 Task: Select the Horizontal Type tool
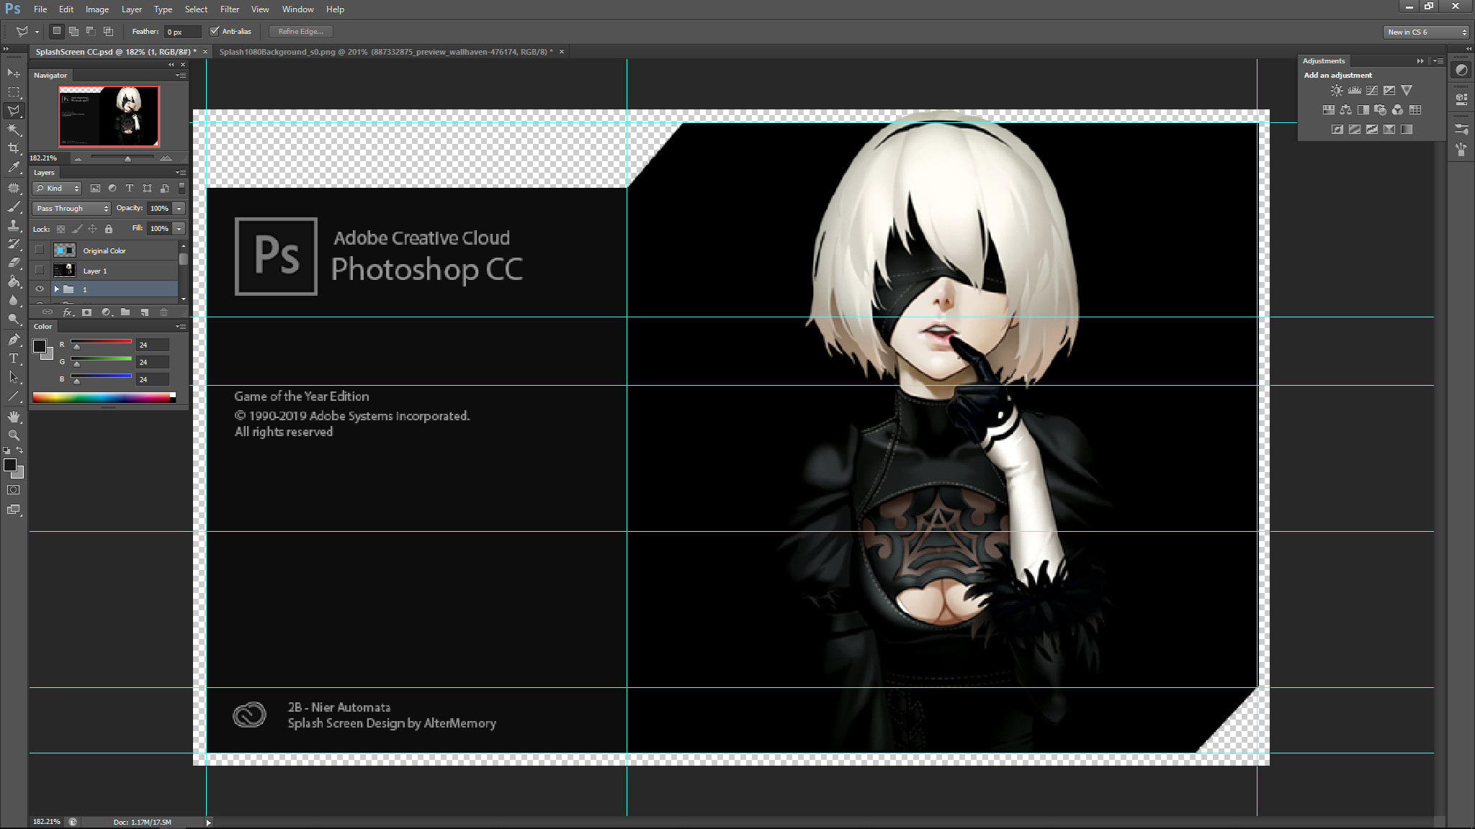[14, 358]
